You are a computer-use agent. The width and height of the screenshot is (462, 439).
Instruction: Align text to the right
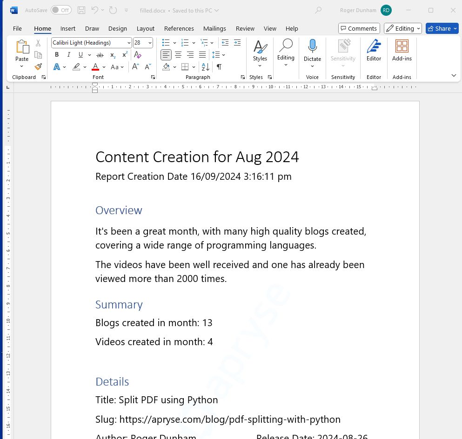tap(190, 55)
